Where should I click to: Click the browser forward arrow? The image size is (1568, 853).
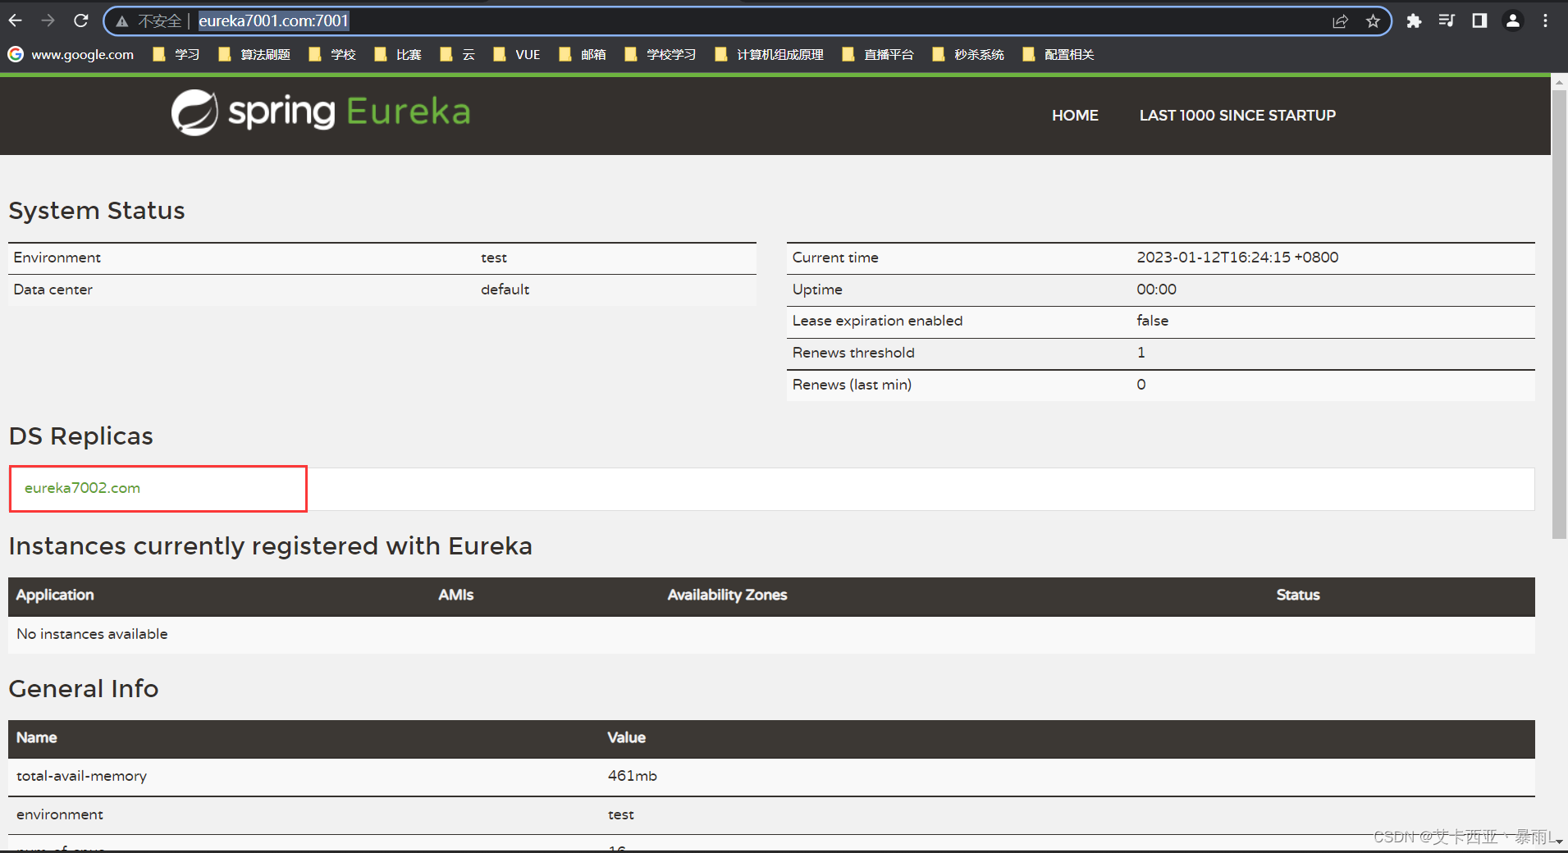pyautogui.click(x=48, y=21)
